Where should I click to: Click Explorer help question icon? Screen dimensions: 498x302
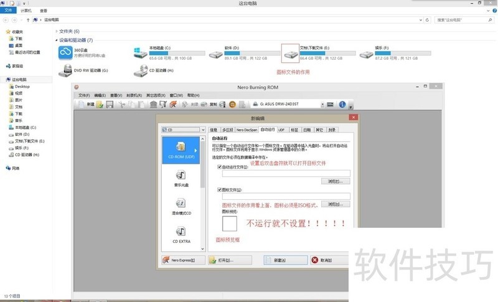coord(494,11)
